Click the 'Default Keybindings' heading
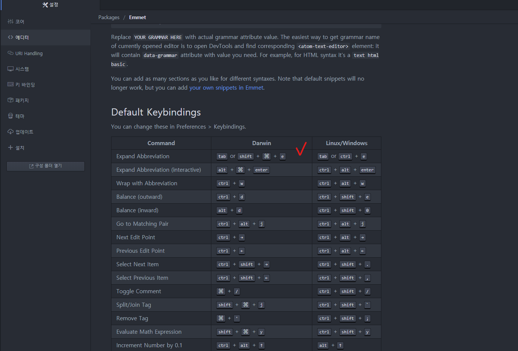The image size is (518, 351). (x=156, y=112)
